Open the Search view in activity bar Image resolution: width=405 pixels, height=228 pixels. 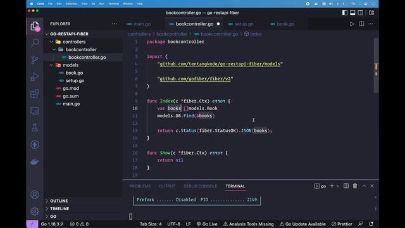(35, 42)
